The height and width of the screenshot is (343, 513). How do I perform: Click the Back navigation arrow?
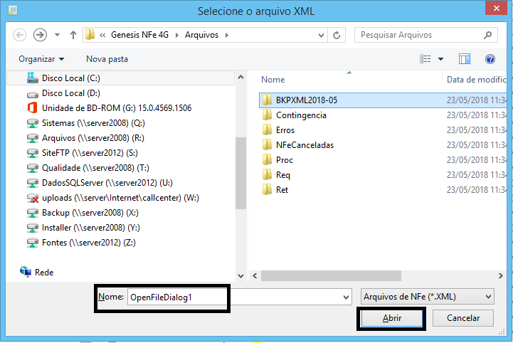[x=20, y=34]
